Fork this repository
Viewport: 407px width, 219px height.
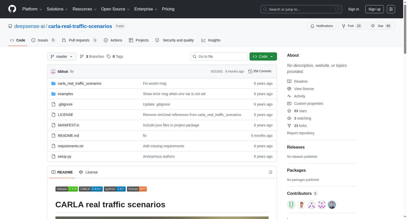click(x=352, y=26)
